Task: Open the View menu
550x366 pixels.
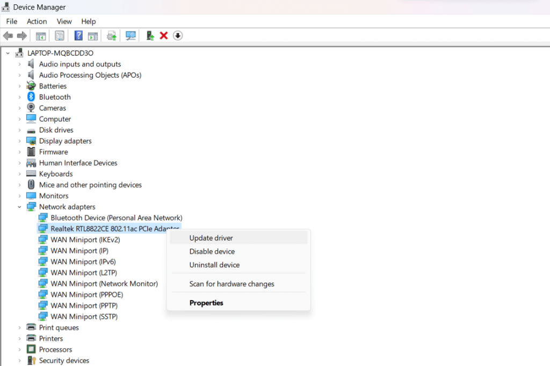Action: pos(64,21)
